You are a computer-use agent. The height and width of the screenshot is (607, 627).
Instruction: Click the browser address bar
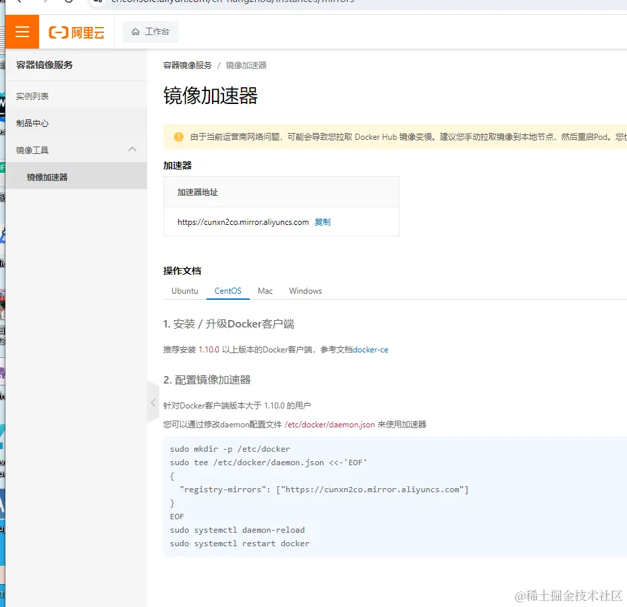click(x=270, y=3)
